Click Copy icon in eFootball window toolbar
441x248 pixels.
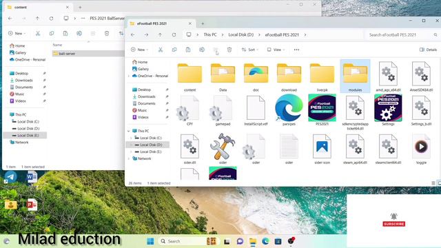point(174,50)
